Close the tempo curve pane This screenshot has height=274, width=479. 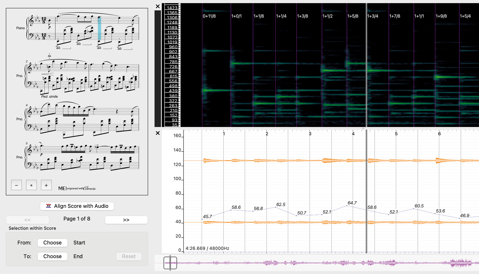coord(158,133)
